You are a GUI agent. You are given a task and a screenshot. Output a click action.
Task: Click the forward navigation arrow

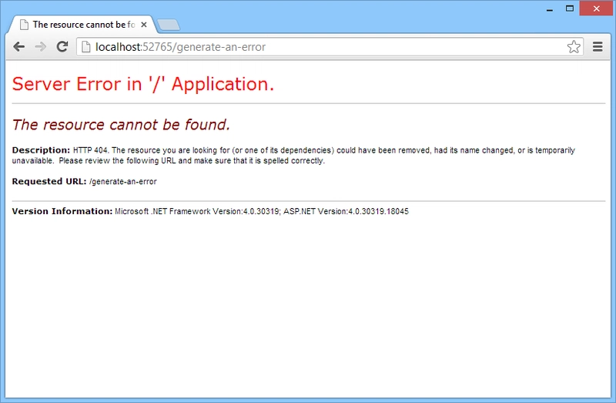[41, 47]
